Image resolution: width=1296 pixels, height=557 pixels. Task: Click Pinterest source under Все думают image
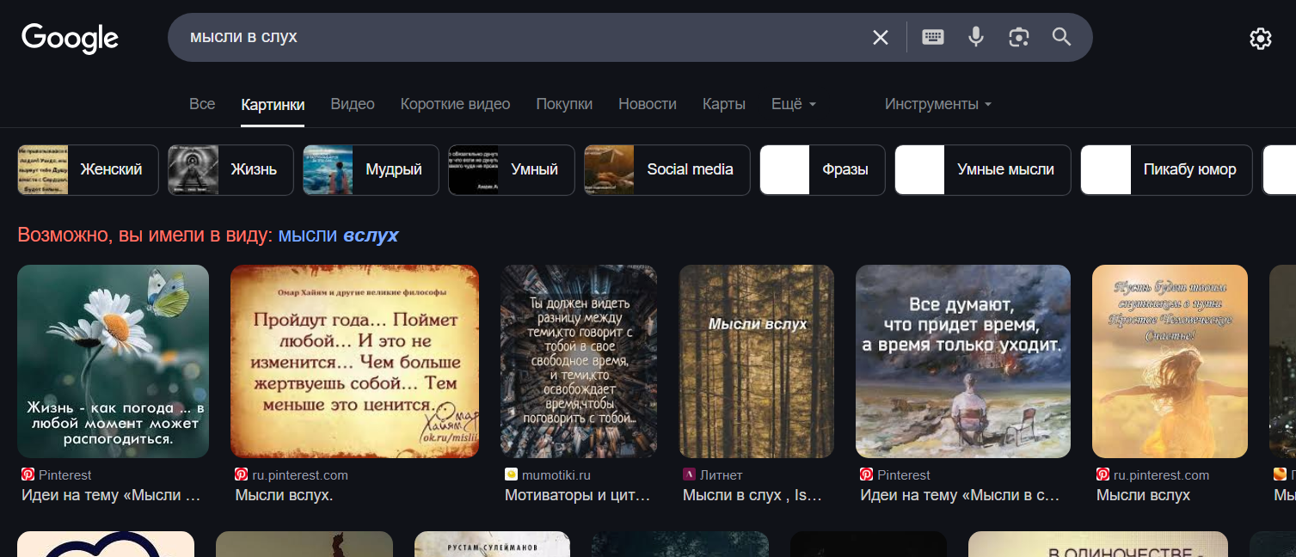[x=895, y=474]
